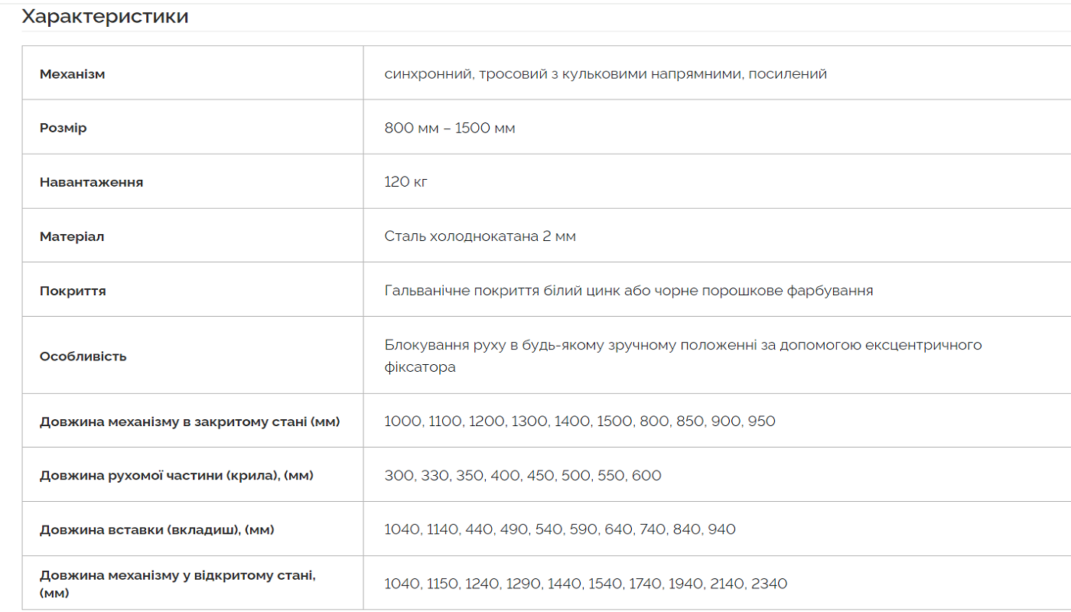The height and width of the screenshot is (612, 1071).
Task: Select the moving wing length label
Action: [x=177, y=475]
